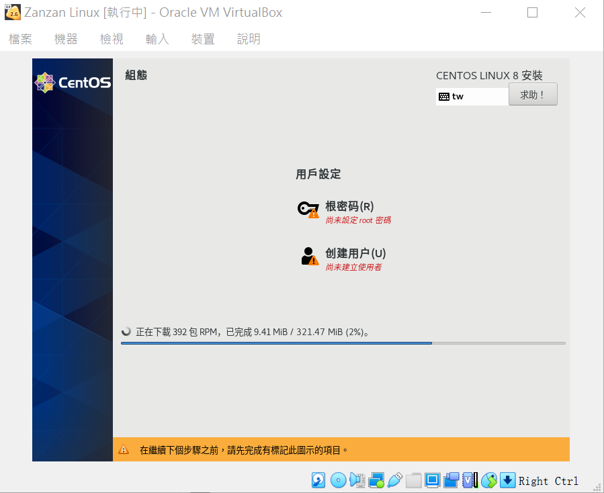Screen dimensions: 604x493
Task: Open the audio status icon in VirtualBox bar
Action: pos(357,480)
